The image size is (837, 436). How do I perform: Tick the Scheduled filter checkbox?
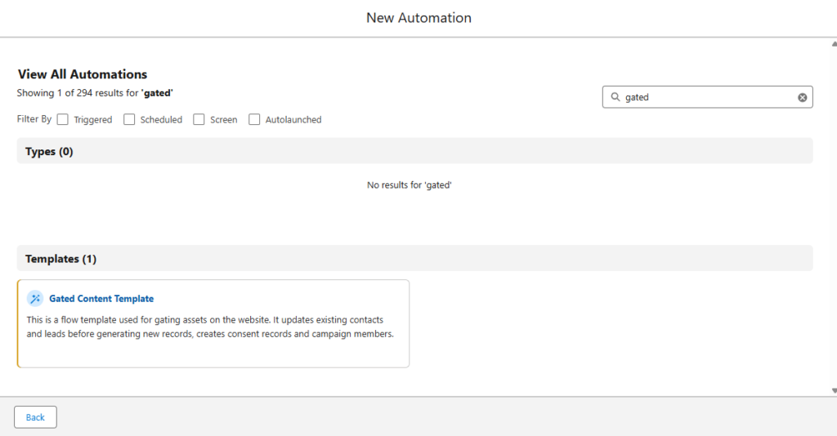click(129, 119)
